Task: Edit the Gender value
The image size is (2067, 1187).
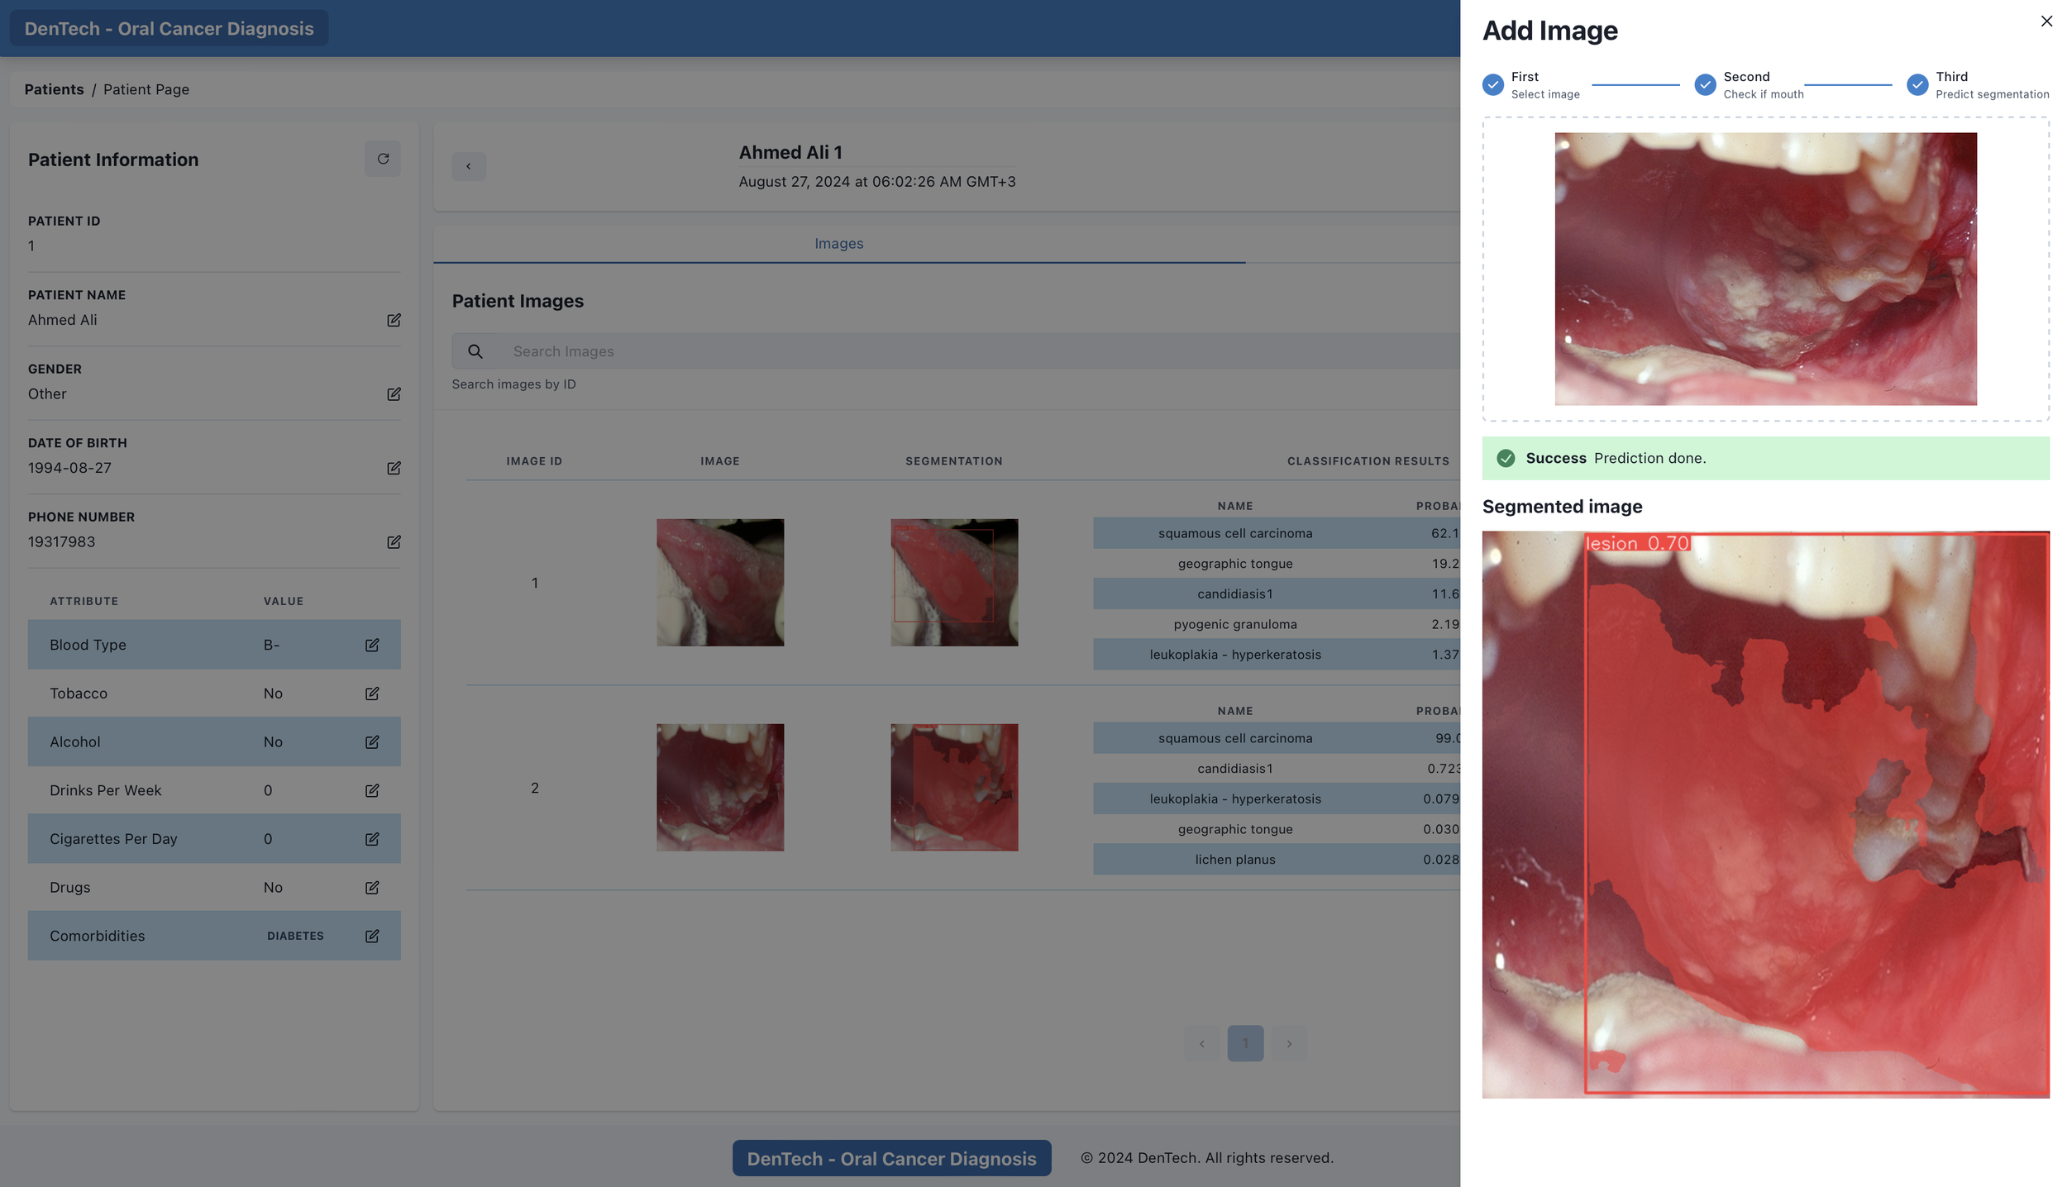Action: (x=394, y=394)
